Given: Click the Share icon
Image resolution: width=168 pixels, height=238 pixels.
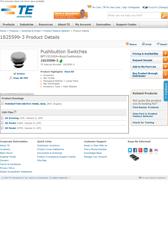Looking at the screenshot, I should click(127, 44).
